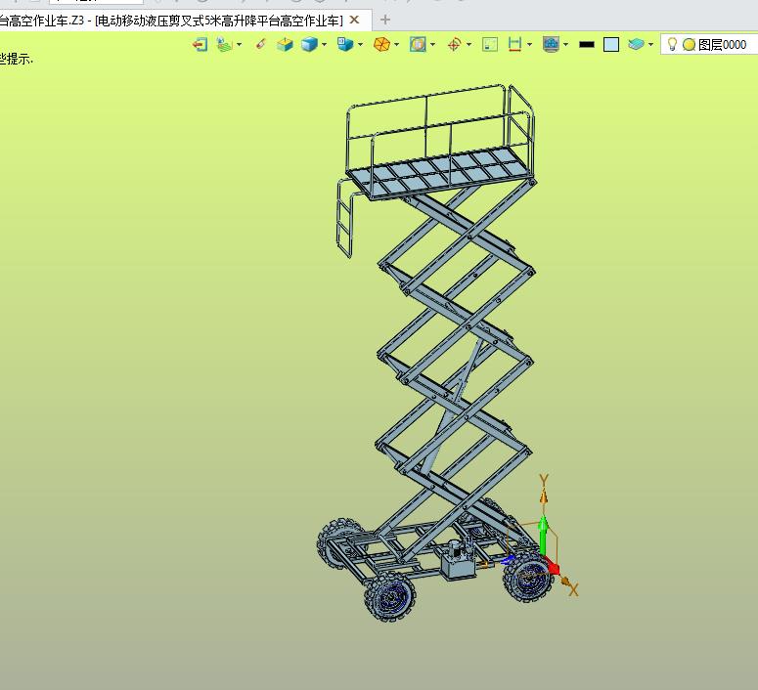Image resolution: width=758 pixels, height=690 pixels.
Task: Toggle the yellow circle layer status indicator
Action: [x=689, y=44]
